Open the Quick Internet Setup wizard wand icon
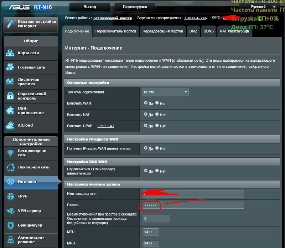285x248 pixels. 11,24
